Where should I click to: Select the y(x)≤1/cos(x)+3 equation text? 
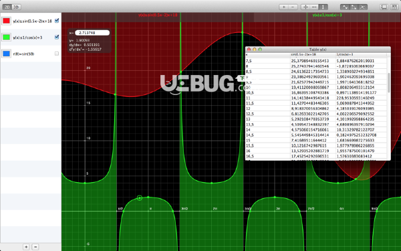27,37
